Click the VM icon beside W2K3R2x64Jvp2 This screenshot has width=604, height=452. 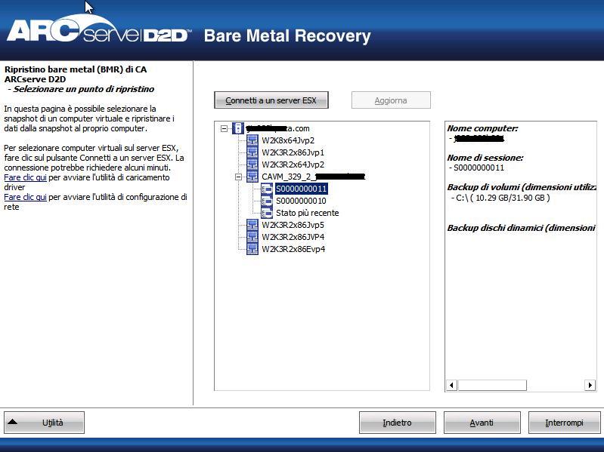tap(252, 165)
